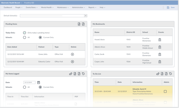The height and width of the screenshot is (108, 179).
Task: Export Pending Items to Excel
Action: point(79,24)
